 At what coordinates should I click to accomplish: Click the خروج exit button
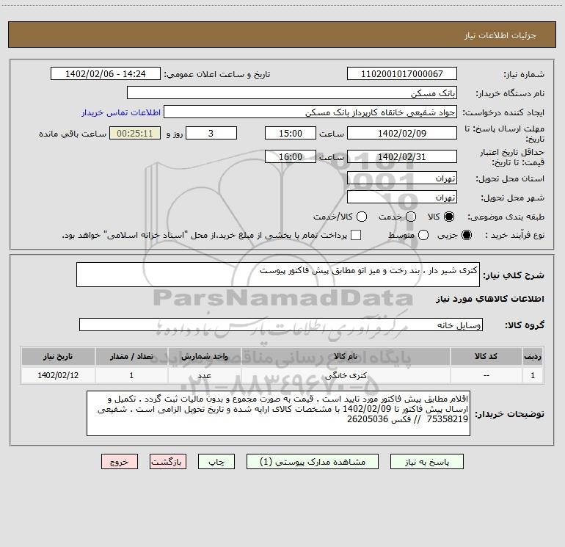pyautogui.click(x=120, y=462)
